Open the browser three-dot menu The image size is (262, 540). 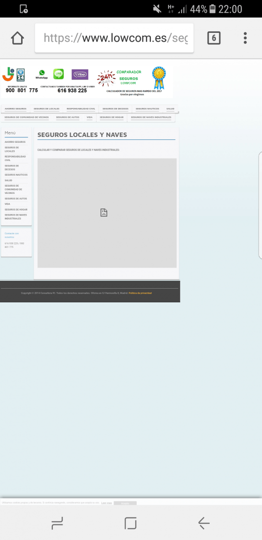245,38
